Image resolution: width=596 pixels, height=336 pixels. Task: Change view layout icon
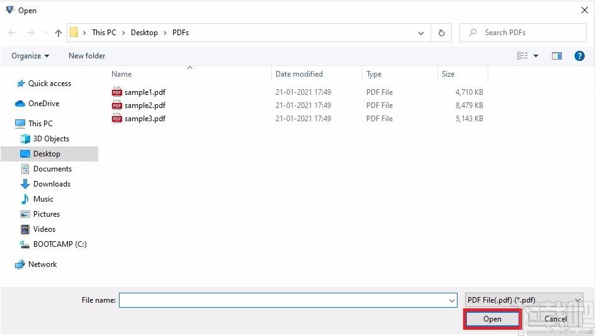click(522, 56)
